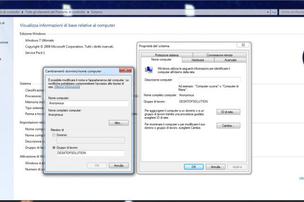The height and width of the screenshot is (202, 304).
Task: Click the Nome computer input field
Action: coord(88,103)
